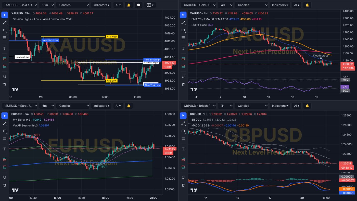Screen dimensions: 357x201
Task: Select the cursor tool in XAUUSD 4H chart
Action: (x=183, y=15)
